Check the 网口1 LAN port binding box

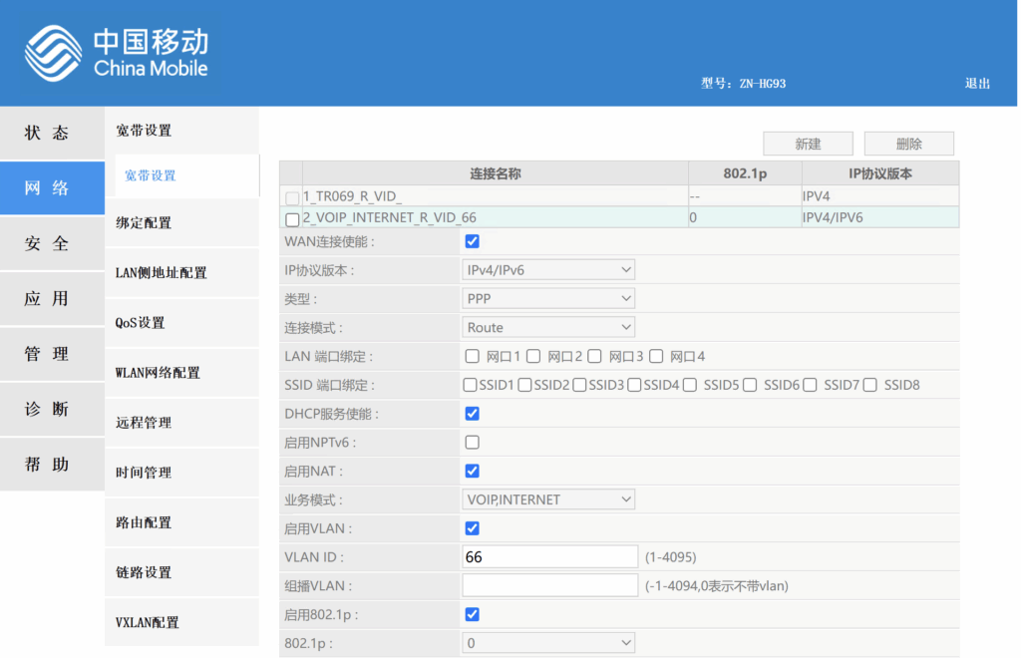[x=473, y=356]
